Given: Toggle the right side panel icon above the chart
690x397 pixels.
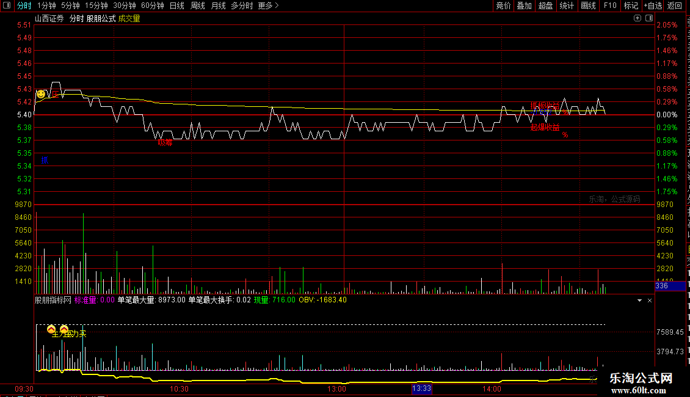Looking at the screenshot, I should point(649,18).
